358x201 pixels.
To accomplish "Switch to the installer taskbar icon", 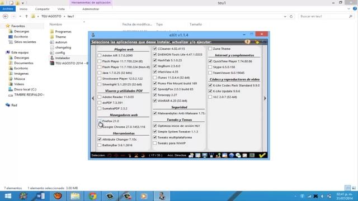I will [x=162, y=196].
